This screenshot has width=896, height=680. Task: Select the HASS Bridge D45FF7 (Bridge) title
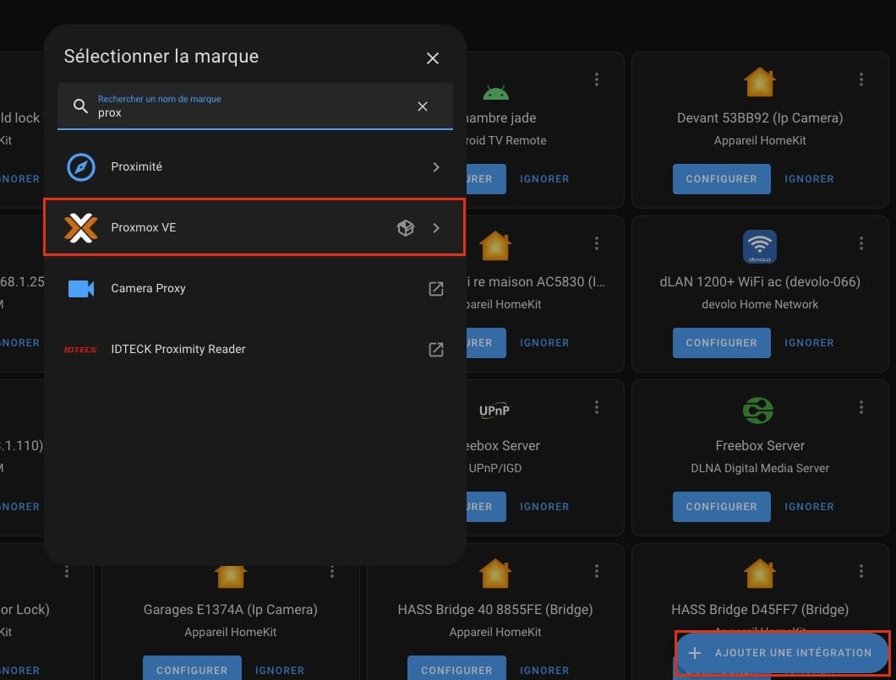coord(760,609)
